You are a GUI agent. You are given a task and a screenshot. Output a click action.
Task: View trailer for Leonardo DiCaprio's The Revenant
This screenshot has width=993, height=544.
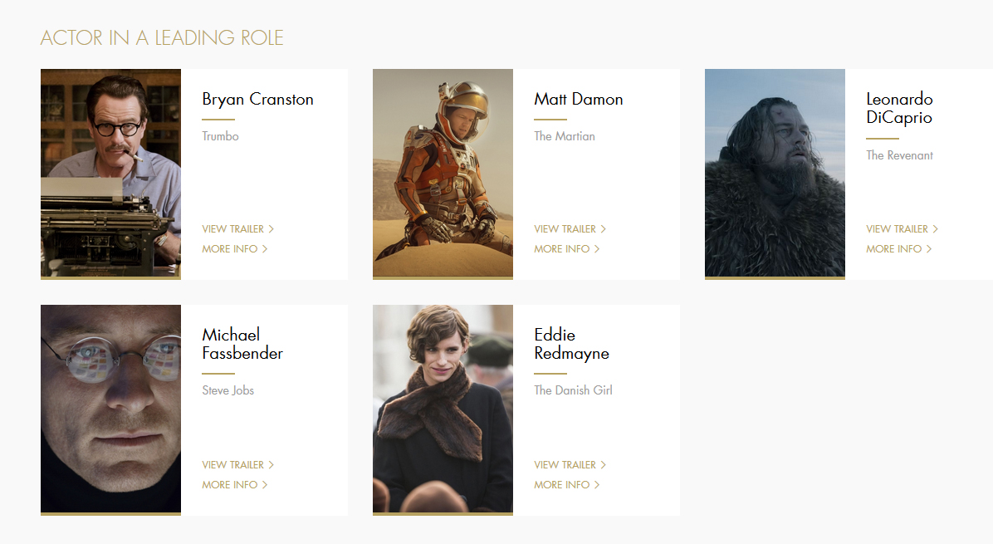tap(903, 228)
